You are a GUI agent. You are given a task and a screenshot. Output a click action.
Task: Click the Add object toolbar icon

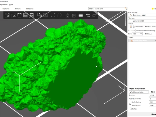[7, 15]
